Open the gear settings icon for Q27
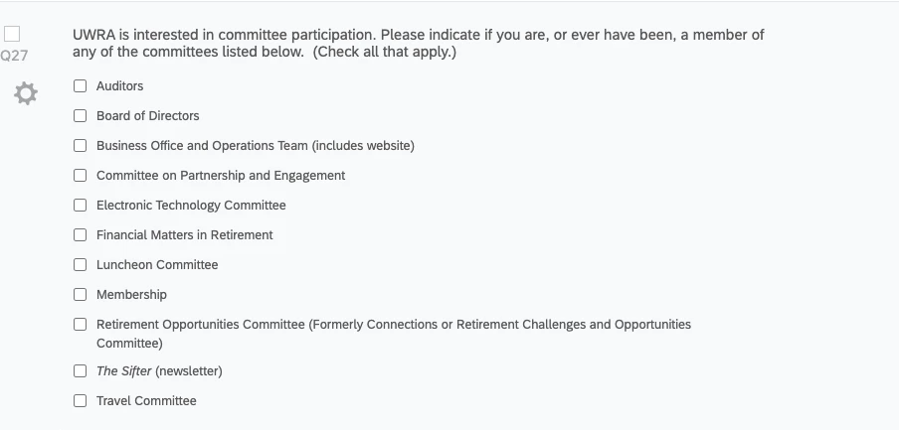This screenshot has height=430, width=899. pos(26,93)
